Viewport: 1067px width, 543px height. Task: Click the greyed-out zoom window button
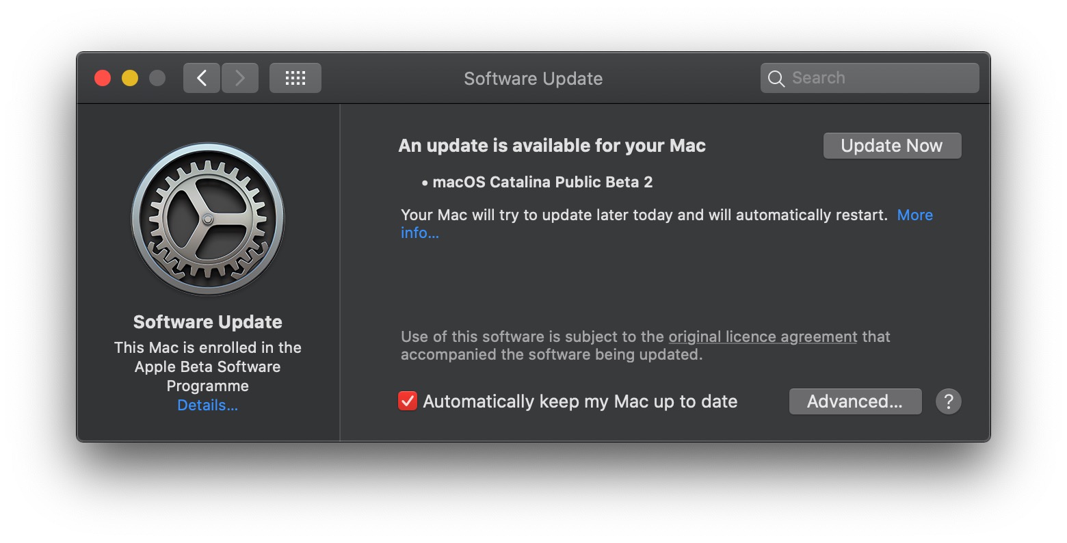pos(157,78)
